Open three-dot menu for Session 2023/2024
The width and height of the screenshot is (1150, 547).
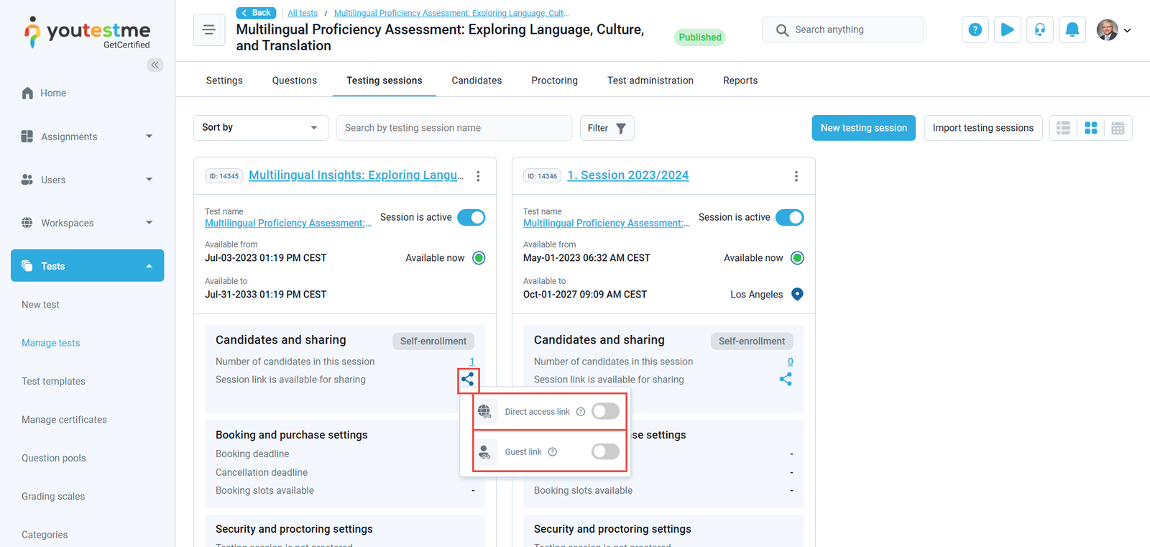pos(796,176)
